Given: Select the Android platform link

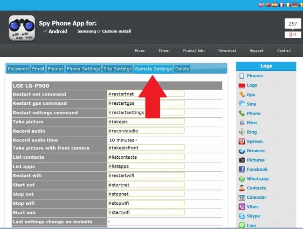Looking at the screenshot, I should tap(58, 31).
